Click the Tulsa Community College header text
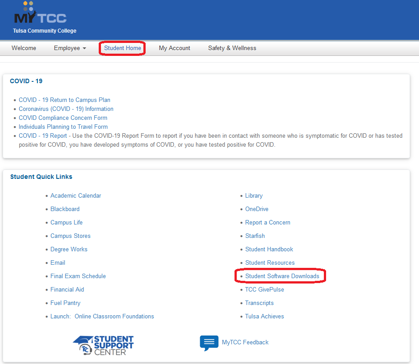 pos(45,31)
